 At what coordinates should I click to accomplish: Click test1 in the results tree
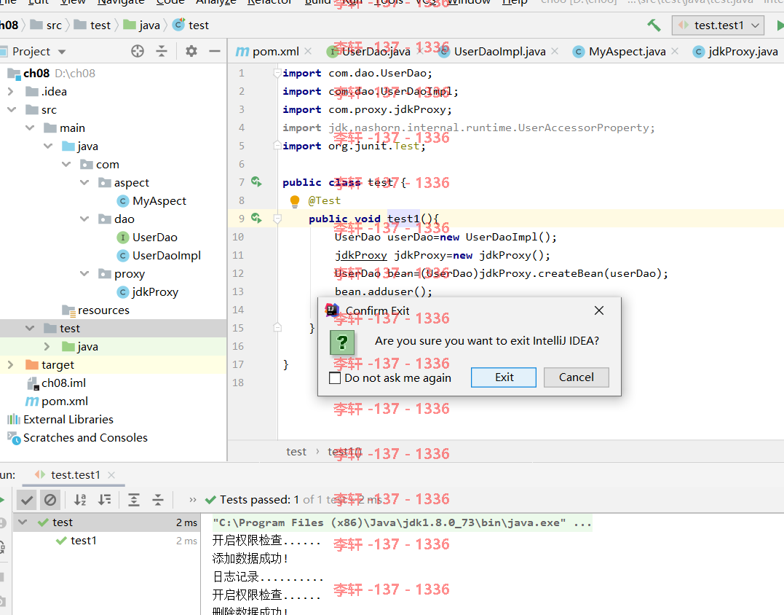(x=84, y=541)
